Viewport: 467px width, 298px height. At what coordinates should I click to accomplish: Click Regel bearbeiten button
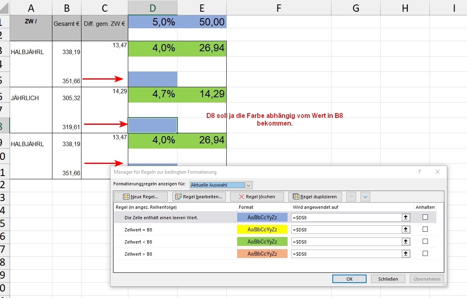pyautogui.click(x=199, y=197)
